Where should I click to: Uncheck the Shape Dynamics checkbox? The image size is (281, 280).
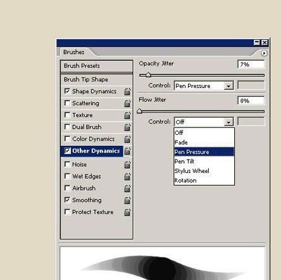[67, 91]
